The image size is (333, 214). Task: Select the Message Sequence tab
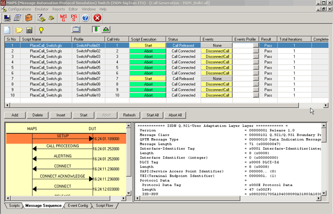43,206
